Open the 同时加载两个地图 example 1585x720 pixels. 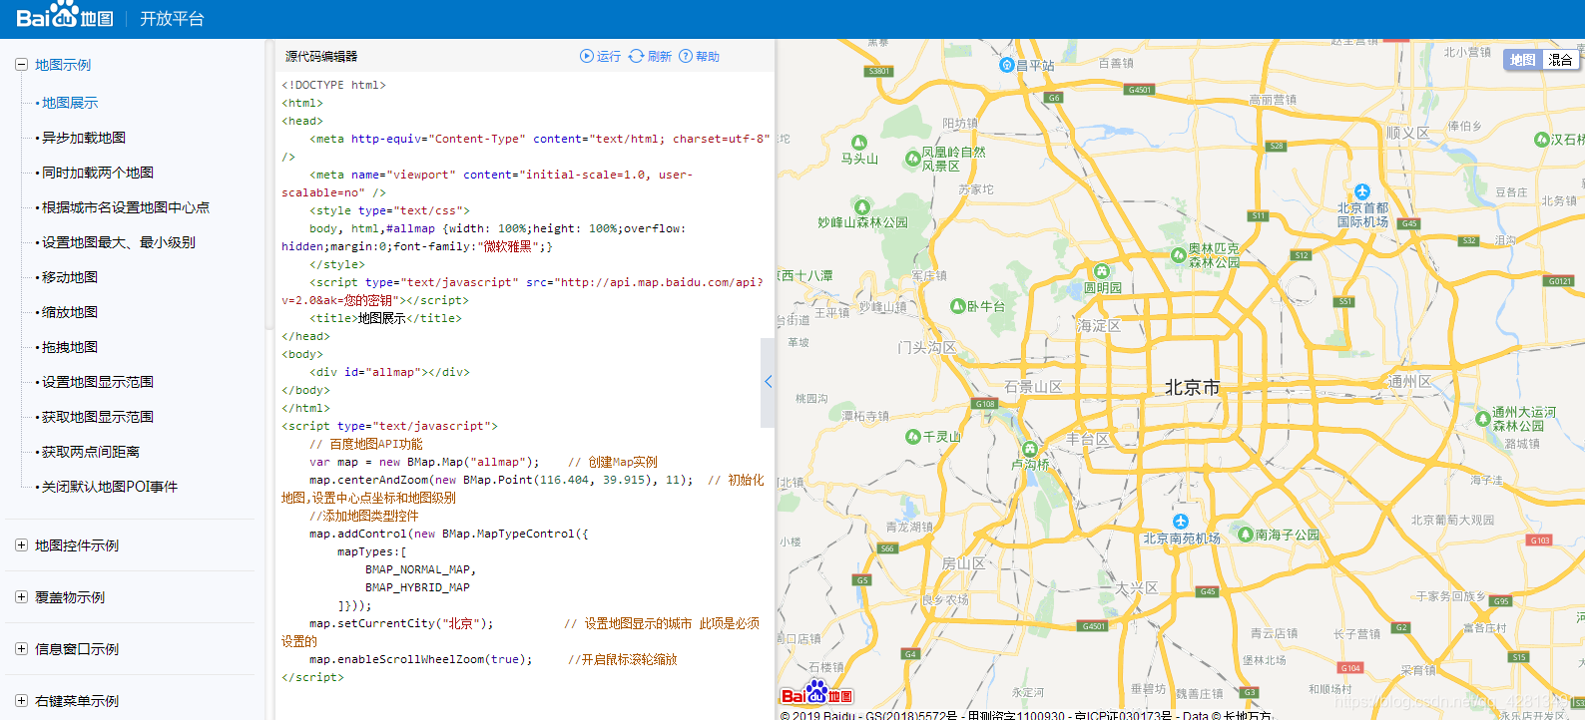98,173
